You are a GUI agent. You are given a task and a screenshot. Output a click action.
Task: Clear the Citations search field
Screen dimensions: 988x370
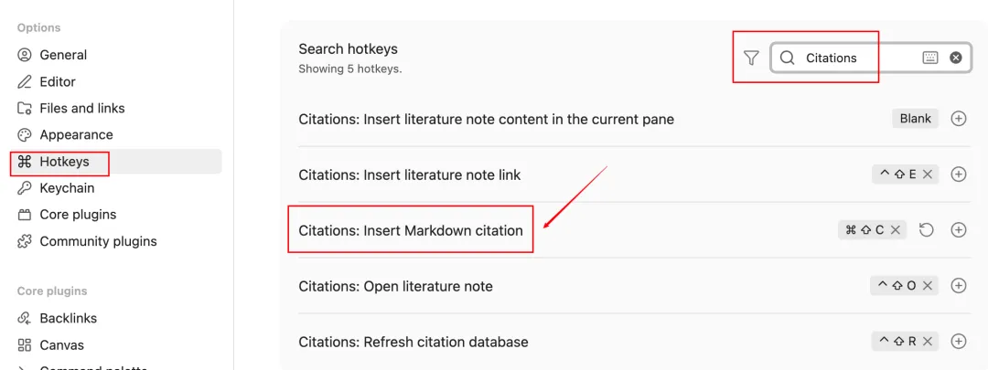click(x=956, y=58)
